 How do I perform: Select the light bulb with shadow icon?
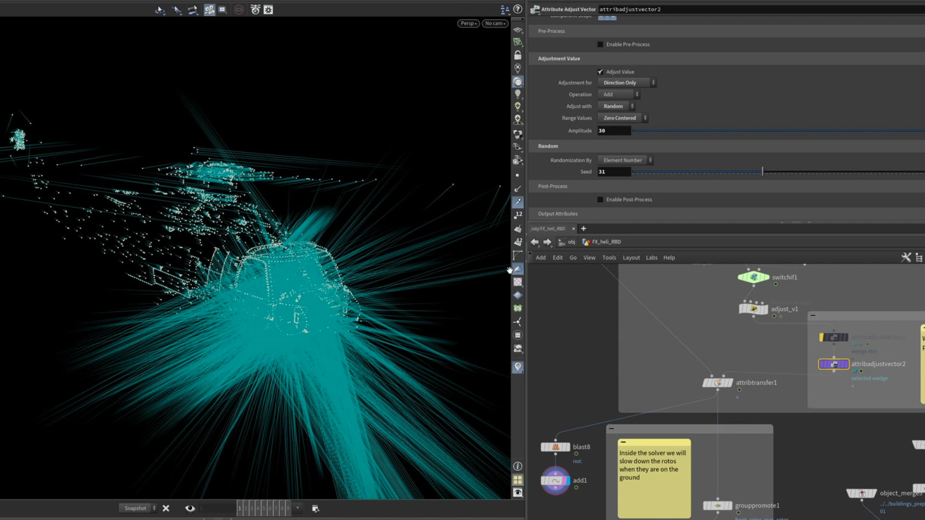coord(518,120)
